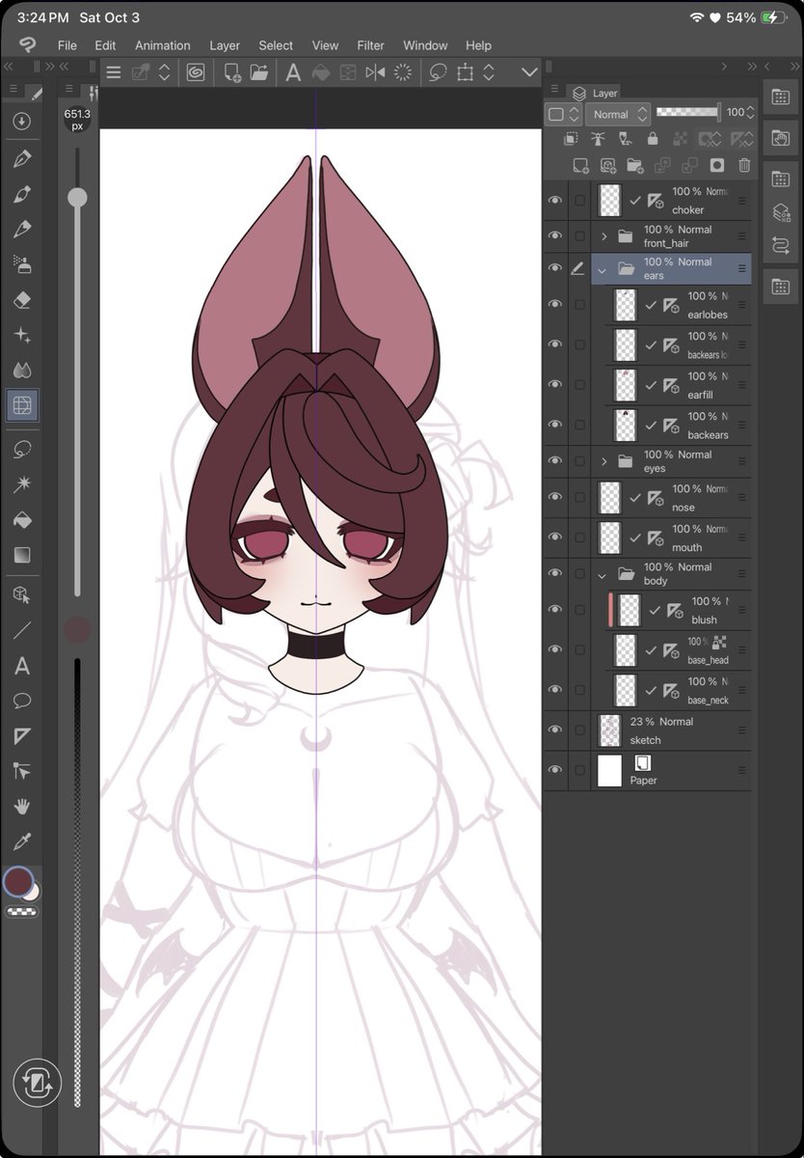Check the selection box for mouth layer

(x=579, y=538)
